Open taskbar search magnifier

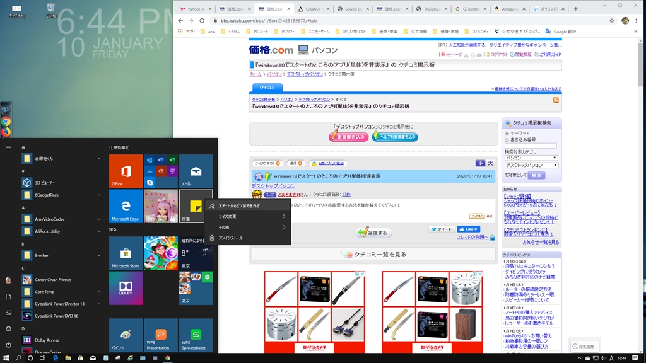coord(18,358)
